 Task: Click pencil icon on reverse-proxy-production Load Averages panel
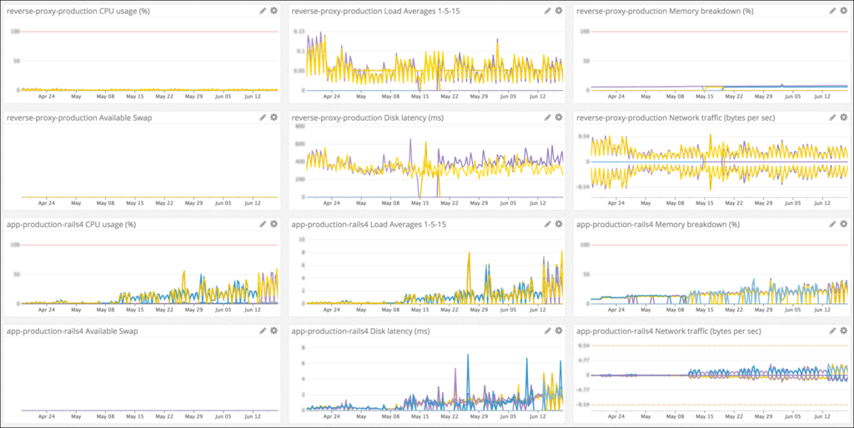pos(547,10)
